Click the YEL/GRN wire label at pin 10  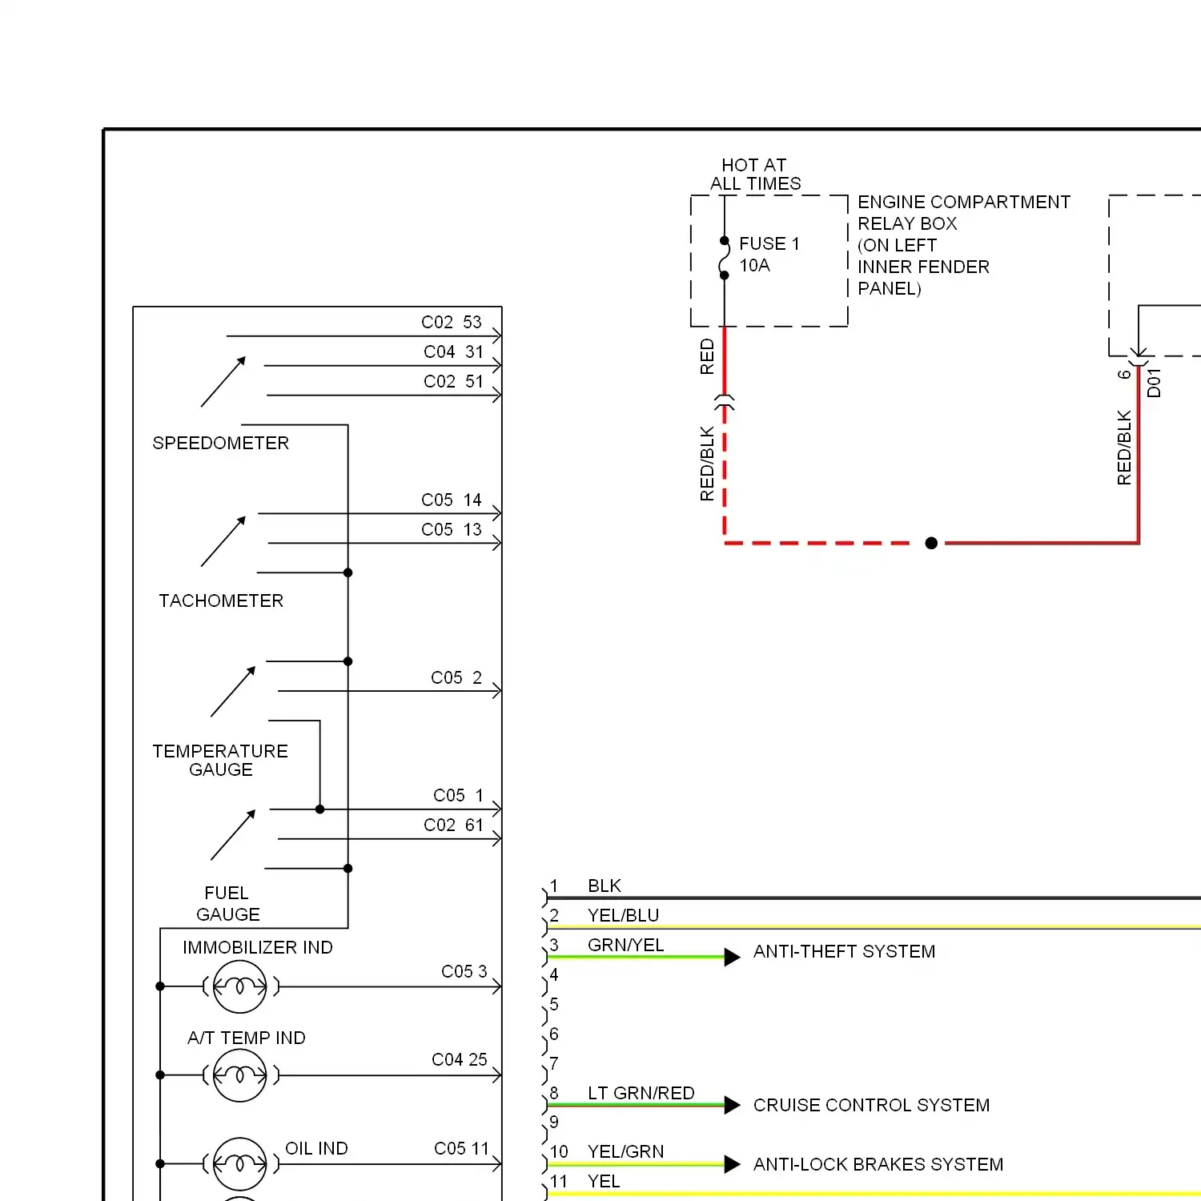(x=626, y=1151)
